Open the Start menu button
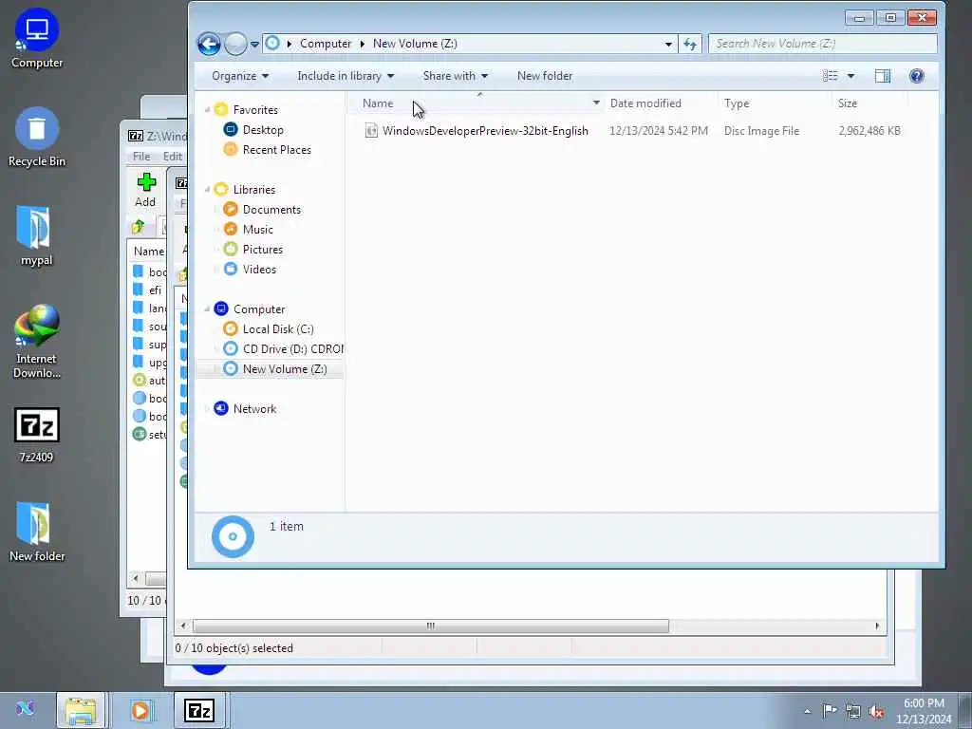The height and width of the screenshot is (729, 972). coord(25,709)
